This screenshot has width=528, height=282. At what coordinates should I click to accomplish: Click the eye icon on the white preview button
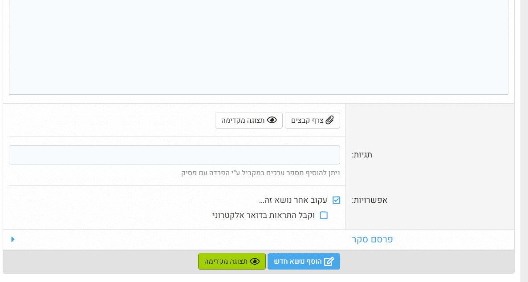pyautogui.click(x=272, y=120)
